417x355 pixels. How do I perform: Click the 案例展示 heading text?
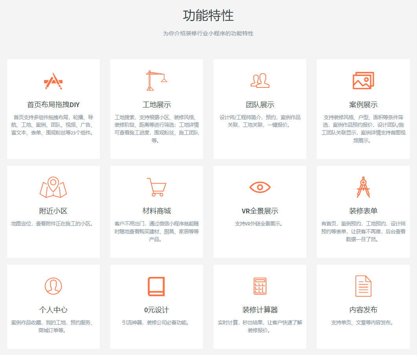pos(363,105)
